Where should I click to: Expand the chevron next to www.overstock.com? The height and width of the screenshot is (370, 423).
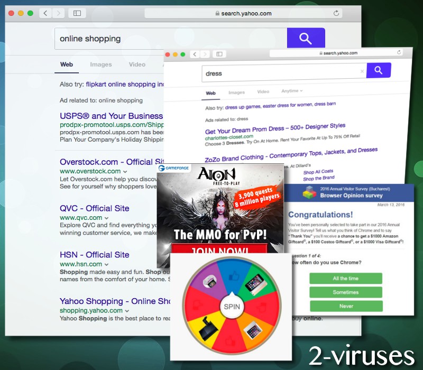tap(125, 171)
